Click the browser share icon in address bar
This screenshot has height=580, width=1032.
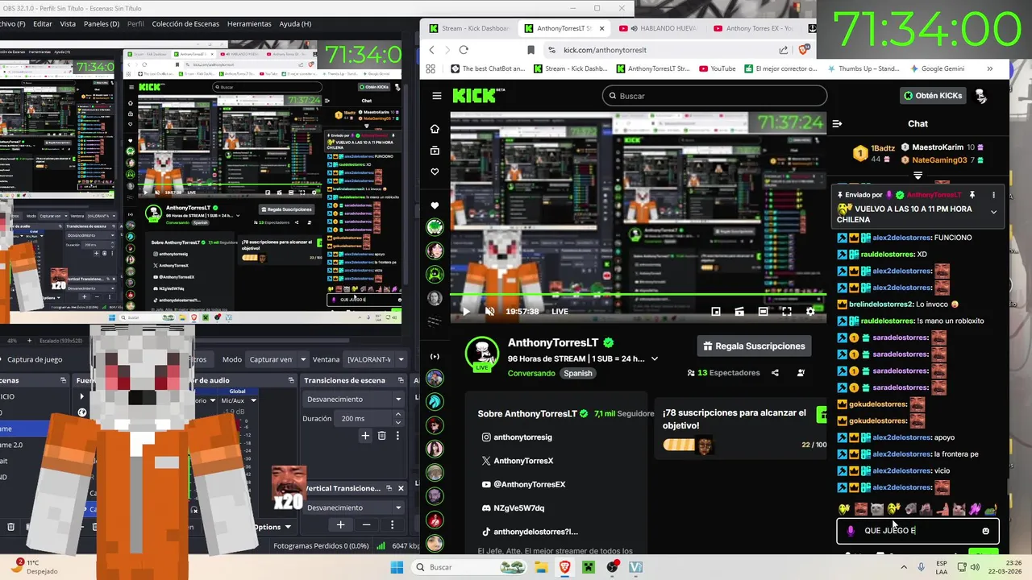pos(783,50)
